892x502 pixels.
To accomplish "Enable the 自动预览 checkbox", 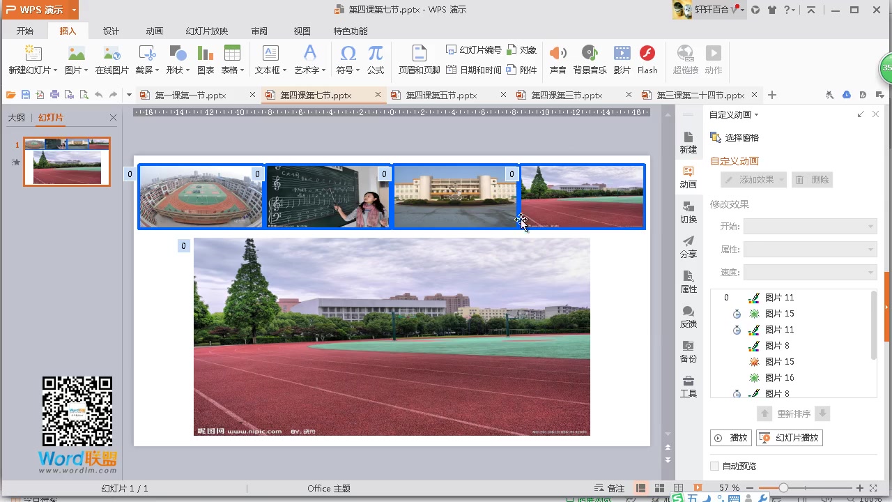I will coord(714,466).
